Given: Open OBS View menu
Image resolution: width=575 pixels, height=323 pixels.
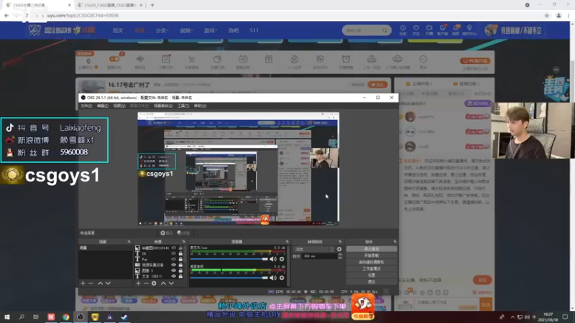Looking at the screenshot, I should tap(119, 106).
